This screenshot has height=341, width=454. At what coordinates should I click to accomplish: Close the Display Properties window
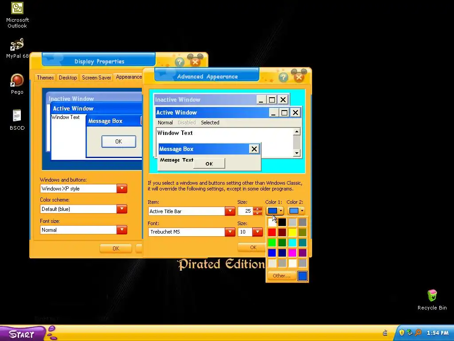[195, 61]
